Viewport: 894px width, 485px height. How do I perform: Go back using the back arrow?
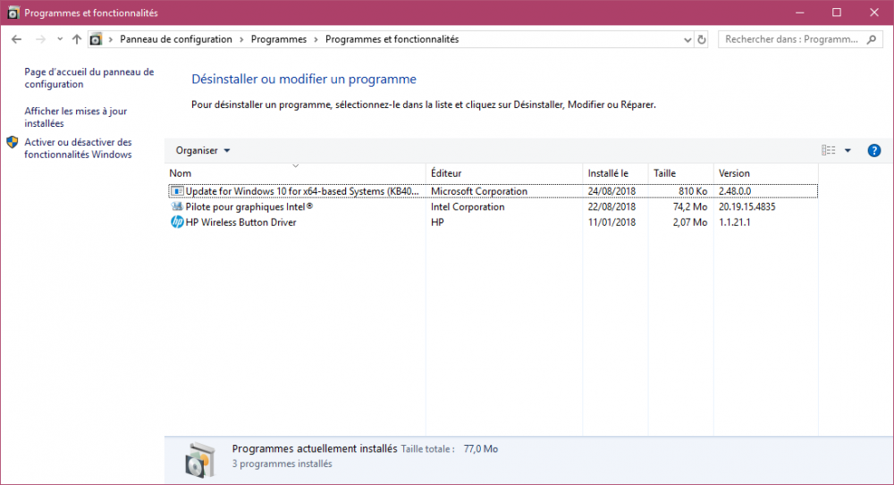point(16,39)
